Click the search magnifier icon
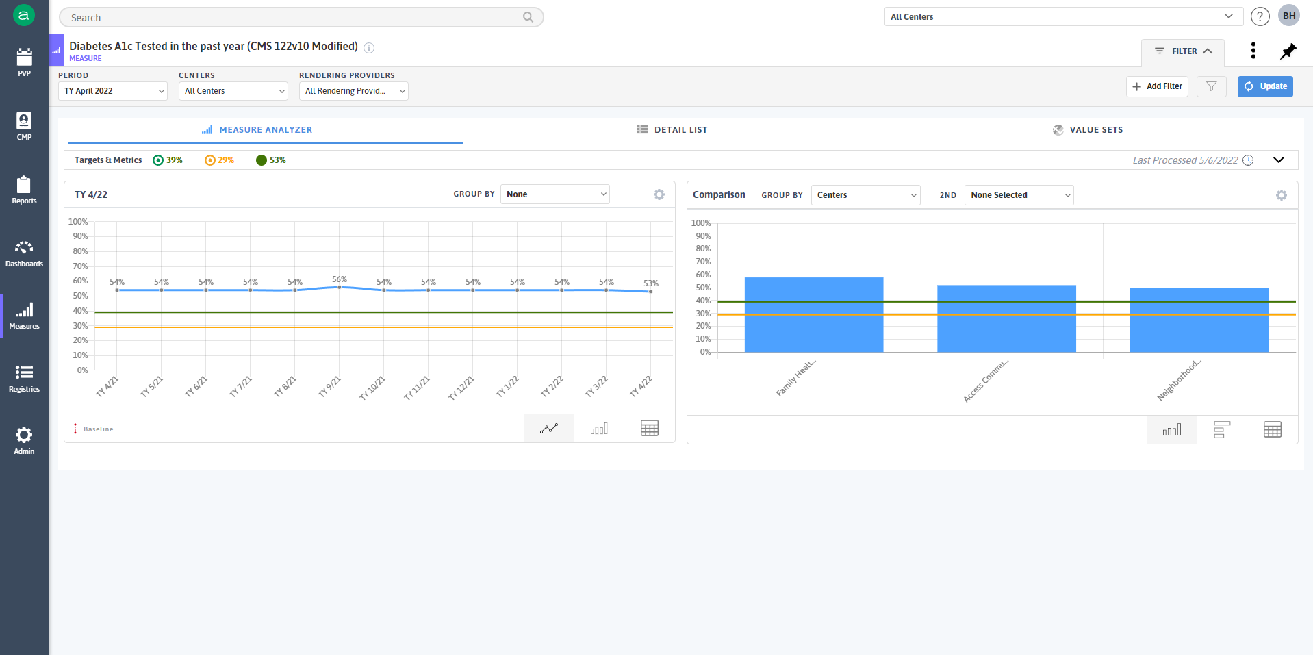This screenshot has width=1313, height=658. 528,17
